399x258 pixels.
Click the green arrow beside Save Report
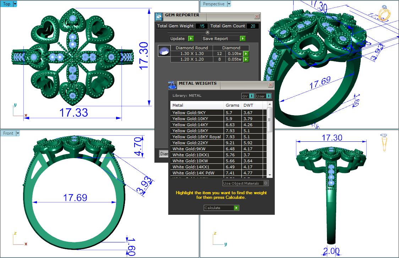pyautogui.click(x=242, y=38)
